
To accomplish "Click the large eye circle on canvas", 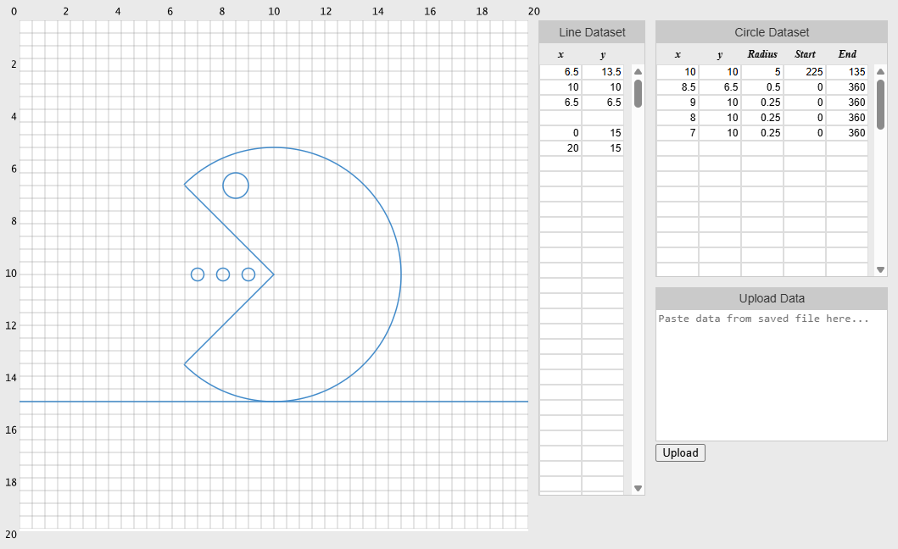I will (236, 186).
